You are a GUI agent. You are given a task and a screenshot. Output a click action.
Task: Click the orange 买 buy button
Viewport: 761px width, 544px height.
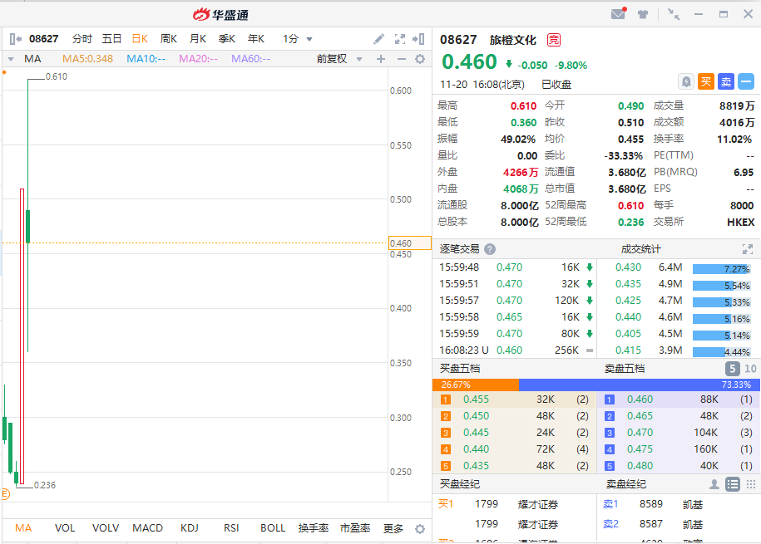tap(706, 81)
